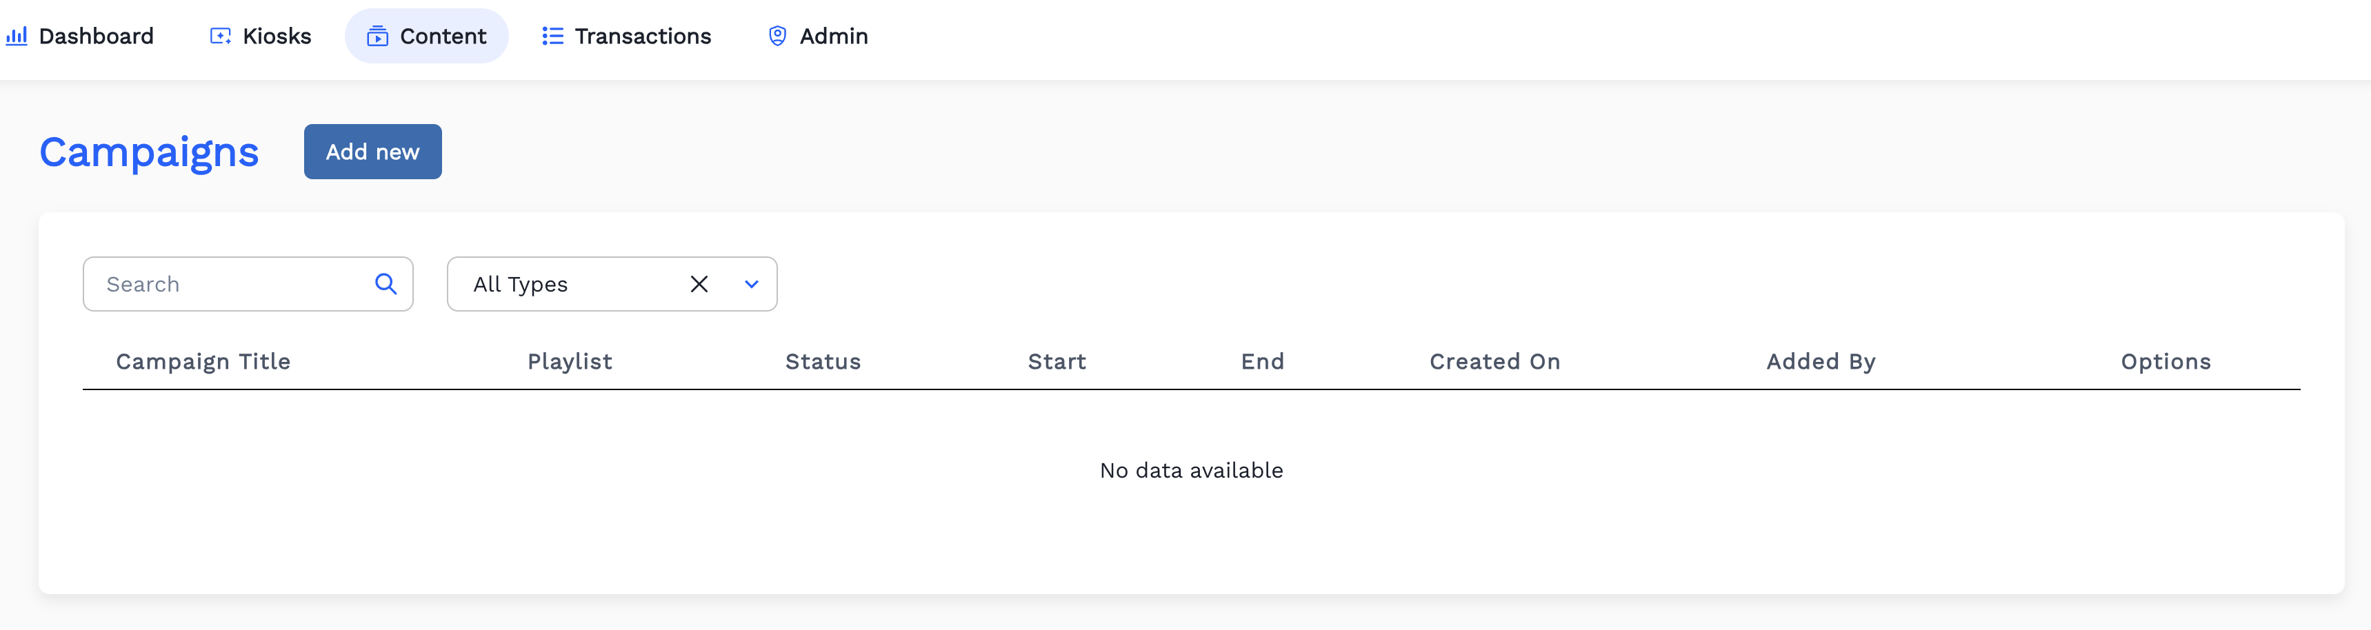The height and width of the screenshot is (630, 2371).
Task: Select the Content navigation tab
Action: tap(443, 36)
